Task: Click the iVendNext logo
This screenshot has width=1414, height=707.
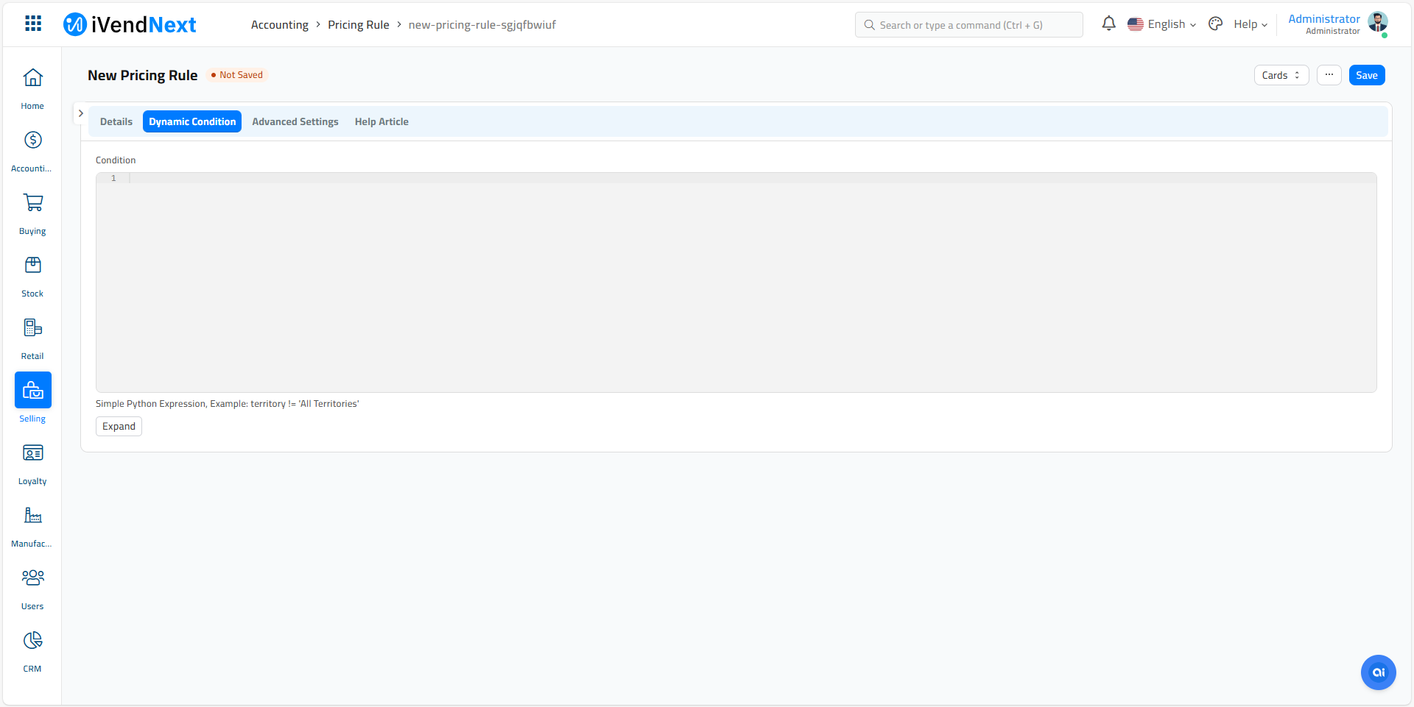Action: [130, 24]
